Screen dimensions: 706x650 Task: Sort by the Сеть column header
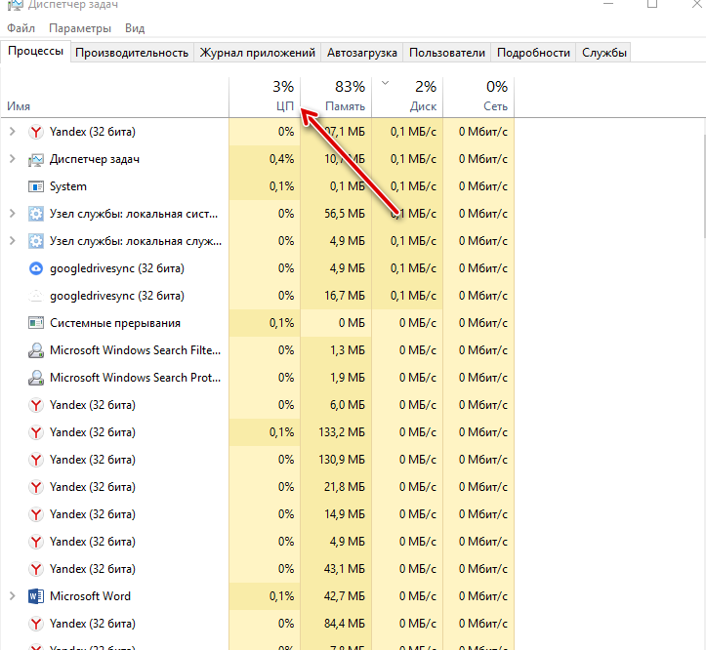pos(478,98)
